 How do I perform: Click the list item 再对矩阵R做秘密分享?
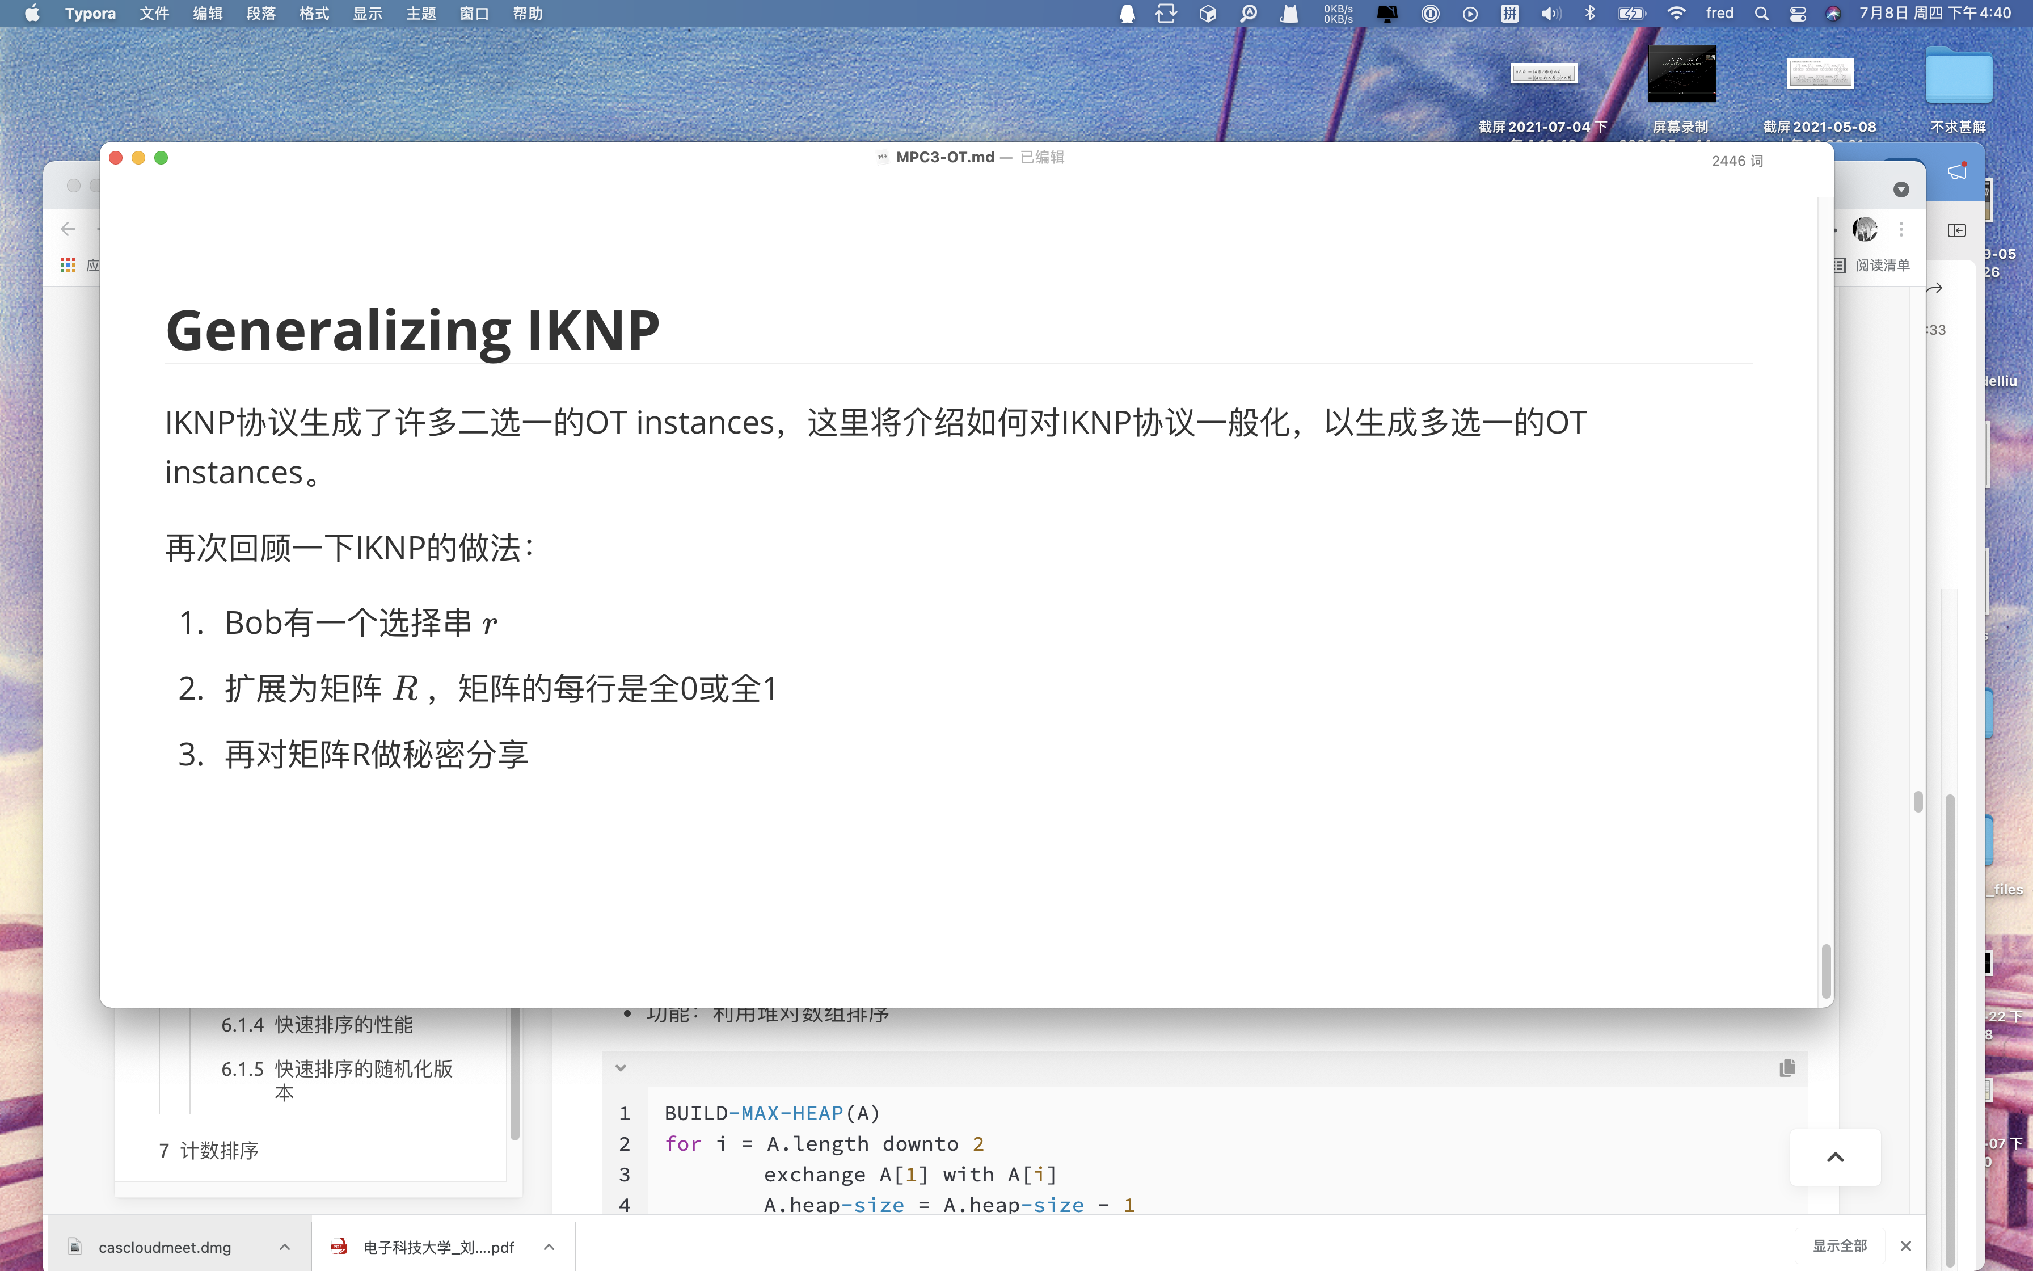tap(376, 754)
